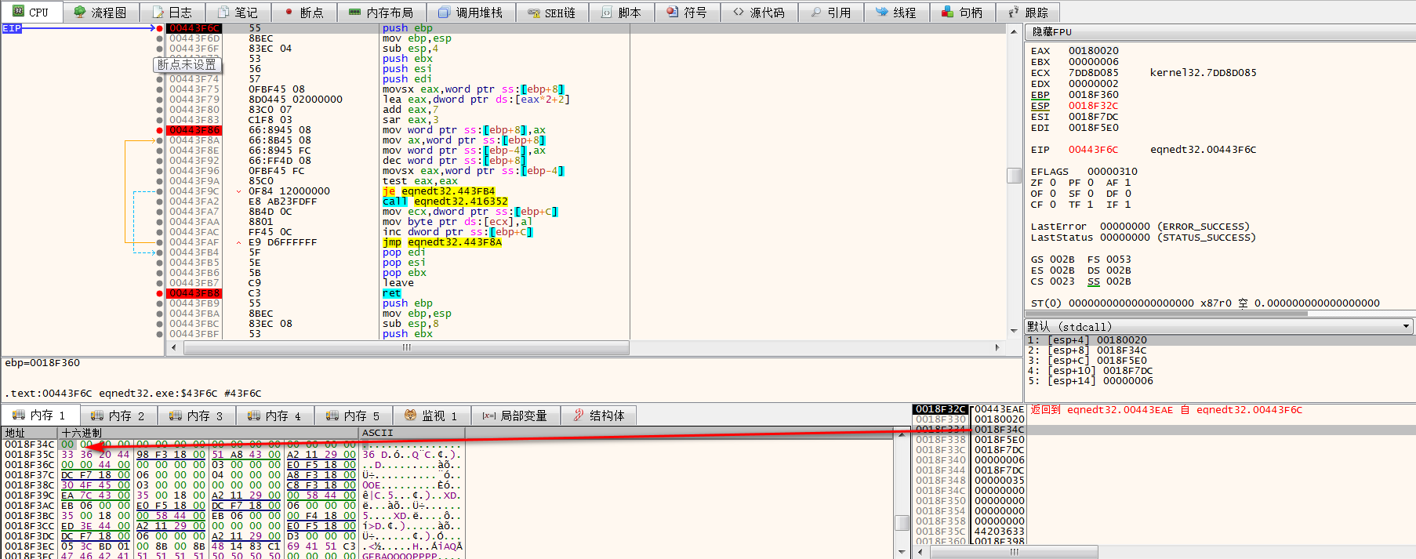Select the ECX value 7DD8D085
The image size is (1416, 559).
click(x=1094, y=73)
